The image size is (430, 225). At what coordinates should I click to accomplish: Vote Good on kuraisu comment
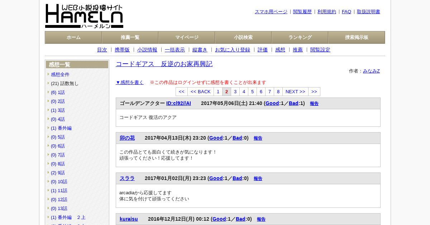tap(219, 219)
